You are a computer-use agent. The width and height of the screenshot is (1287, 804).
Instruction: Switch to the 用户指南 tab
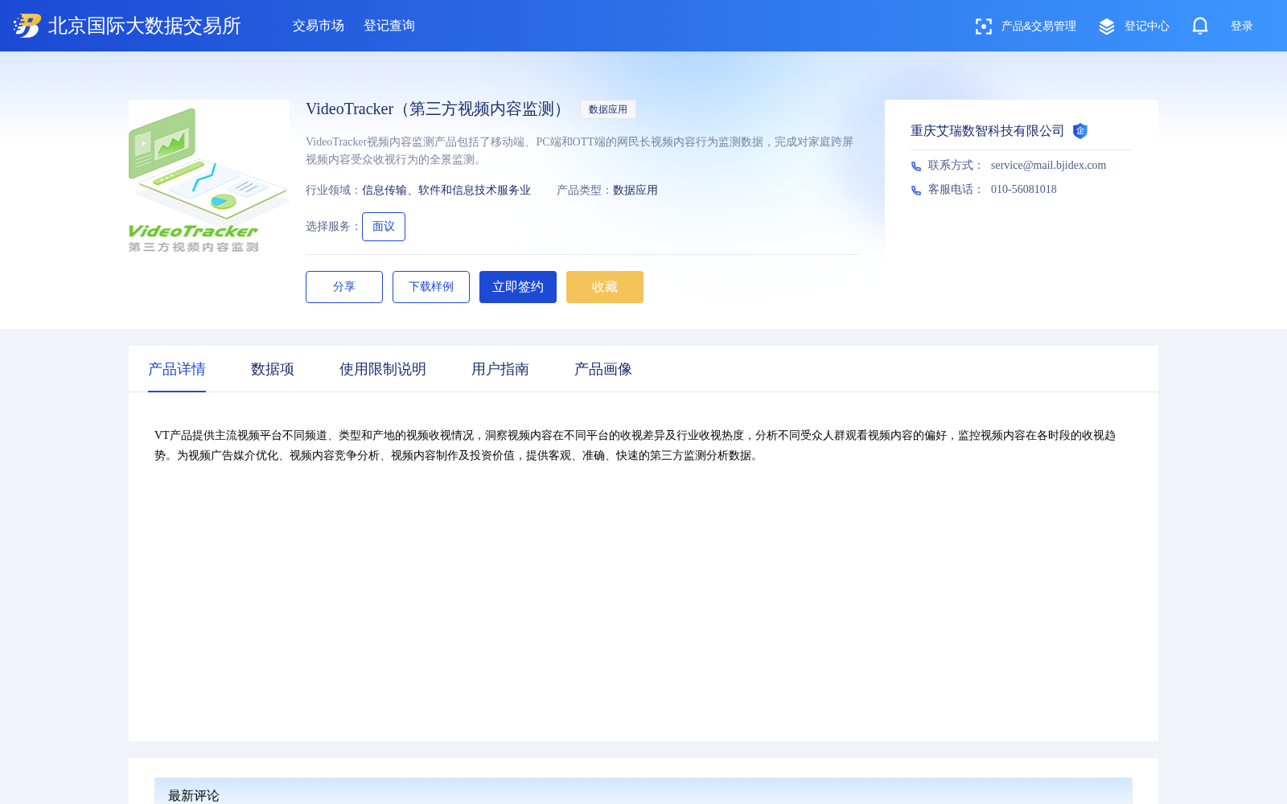tap(500, 369)
